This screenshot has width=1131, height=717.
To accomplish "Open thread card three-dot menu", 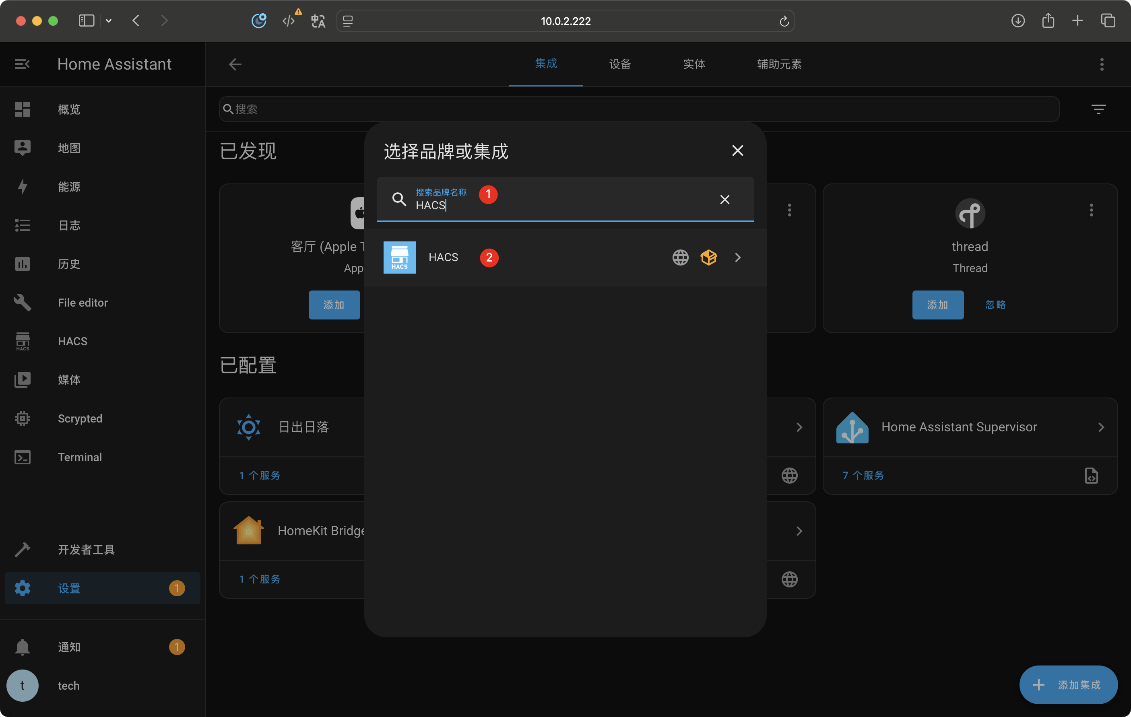I will pyautogui.click(x=1091, y=210).
